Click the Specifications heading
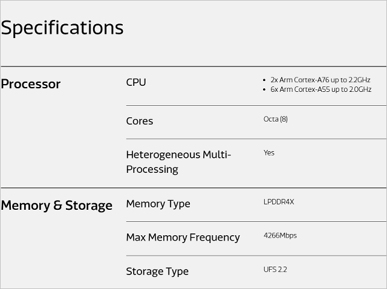The width and height of the screenshot is (387, 289). point(62,28)
